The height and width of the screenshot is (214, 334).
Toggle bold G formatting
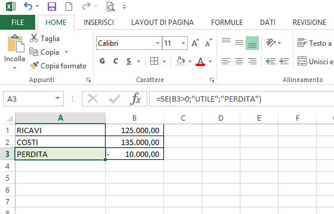[102, 61]
